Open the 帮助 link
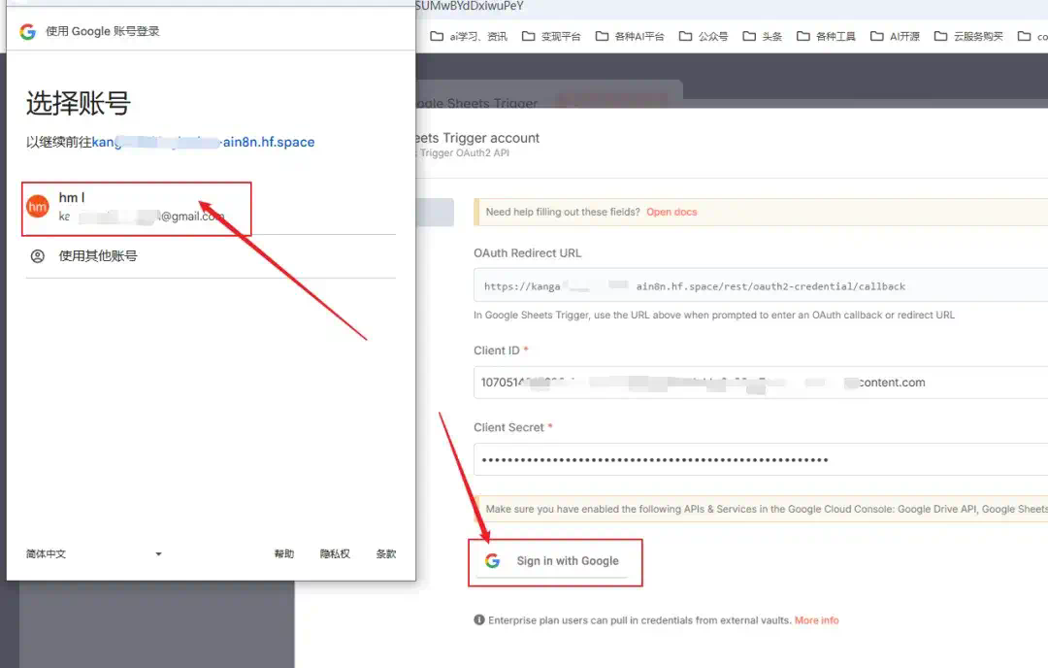This screenshot has width=1048, height=668. 284,553
